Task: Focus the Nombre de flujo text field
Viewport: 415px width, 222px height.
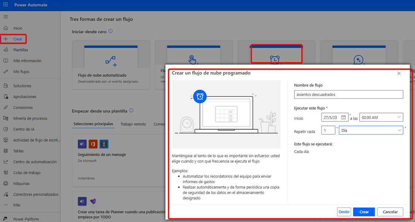Action: [x=348, y=94]
